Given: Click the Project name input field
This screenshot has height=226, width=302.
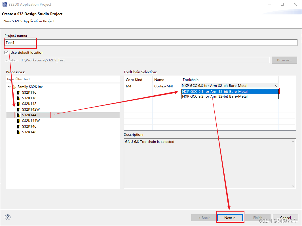Looking at the screenshot, I should pyautogui.click(x=151, y=43).
